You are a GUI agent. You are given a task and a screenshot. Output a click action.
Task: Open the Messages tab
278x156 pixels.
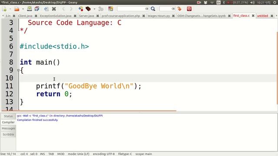(8, 128)
